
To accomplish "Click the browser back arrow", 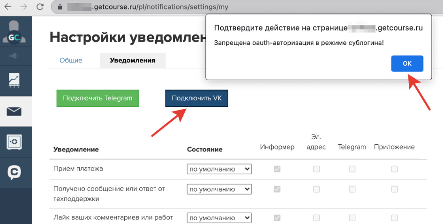I will tap(8, 7).
